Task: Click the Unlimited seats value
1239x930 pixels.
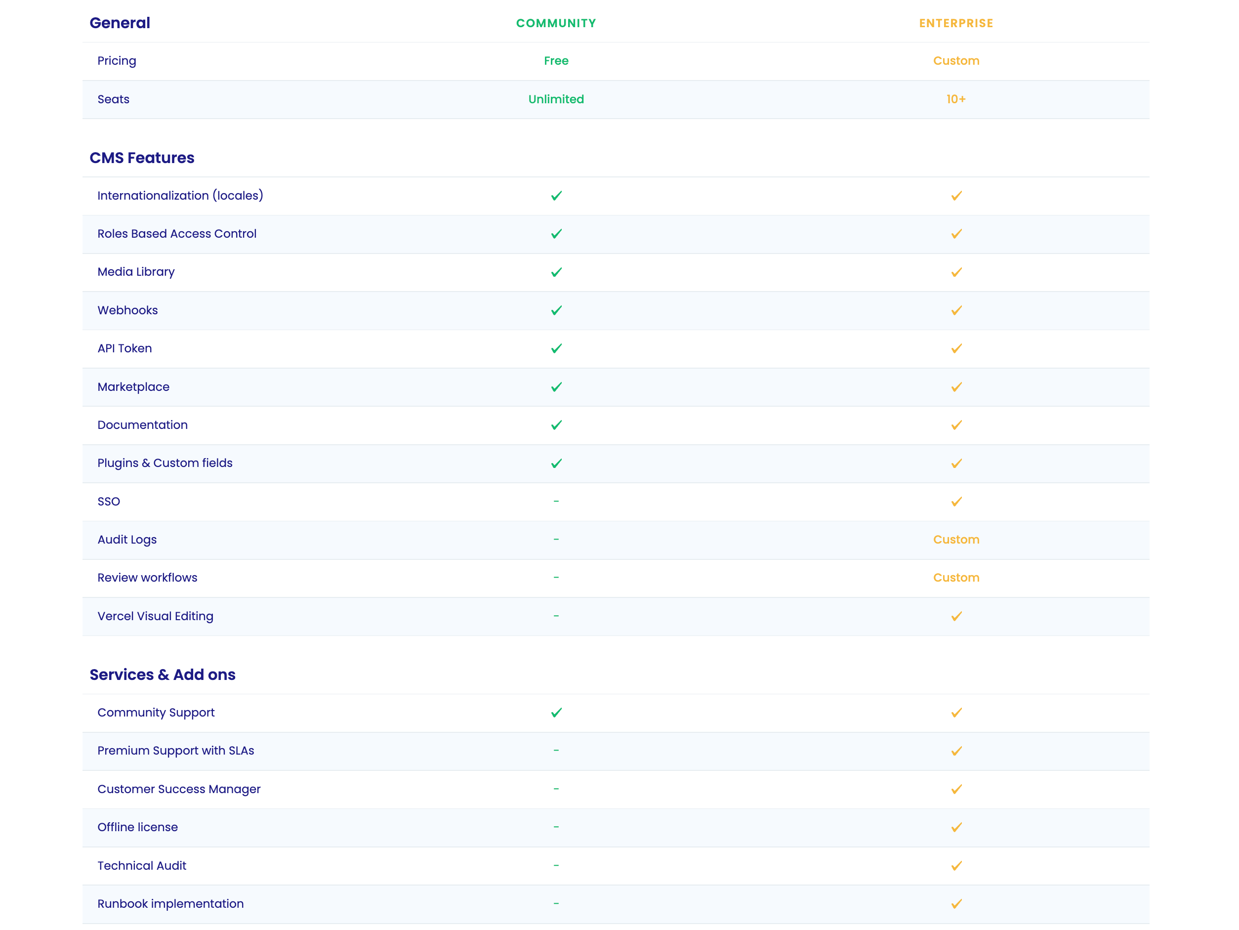Action: point(556,99)
